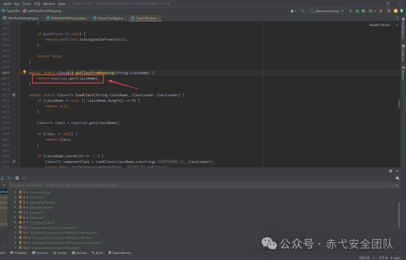Image resolution: width=406 pixels, height=260 pixels.
Task: Start debugging with the bug icon
Action: pyautogui.click(x=358, y=11)
